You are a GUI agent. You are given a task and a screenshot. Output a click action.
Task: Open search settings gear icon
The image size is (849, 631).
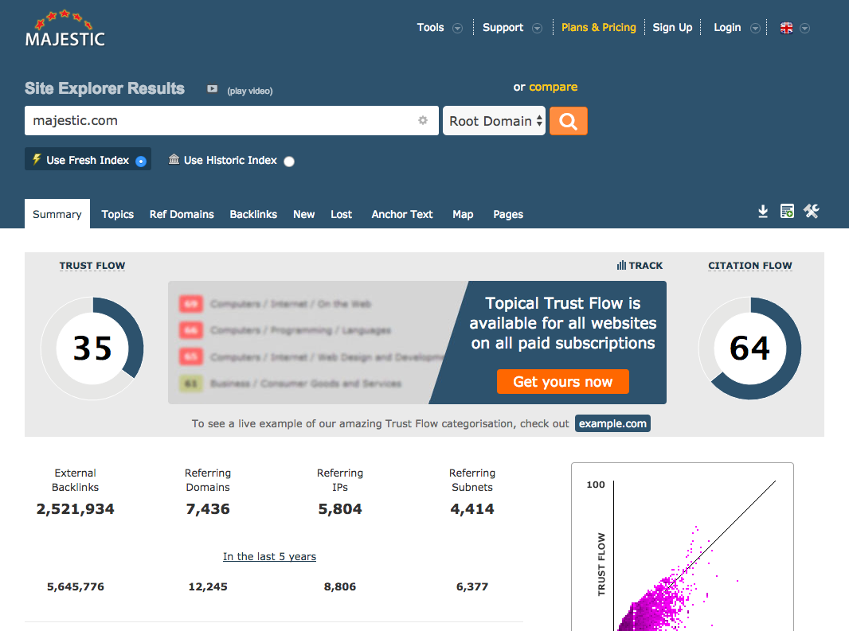coord(423,120)
